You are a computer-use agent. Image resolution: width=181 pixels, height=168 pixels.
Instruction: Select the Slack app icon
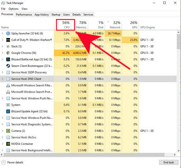[8, 47]
